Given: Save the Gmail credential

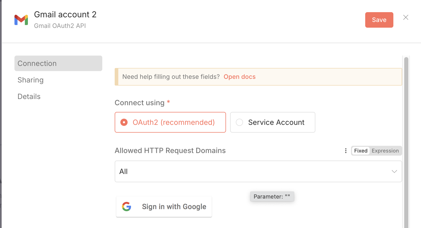Looking at the screenshot, I should click(x=379, y=20).
